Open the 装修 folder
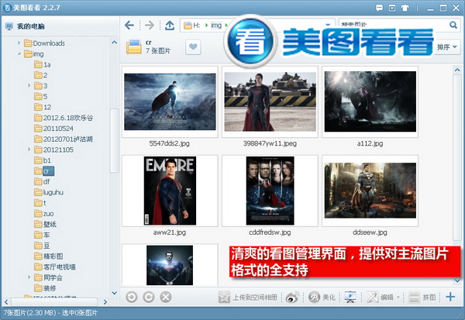This screenshot has height=320, width=465. 45,288
